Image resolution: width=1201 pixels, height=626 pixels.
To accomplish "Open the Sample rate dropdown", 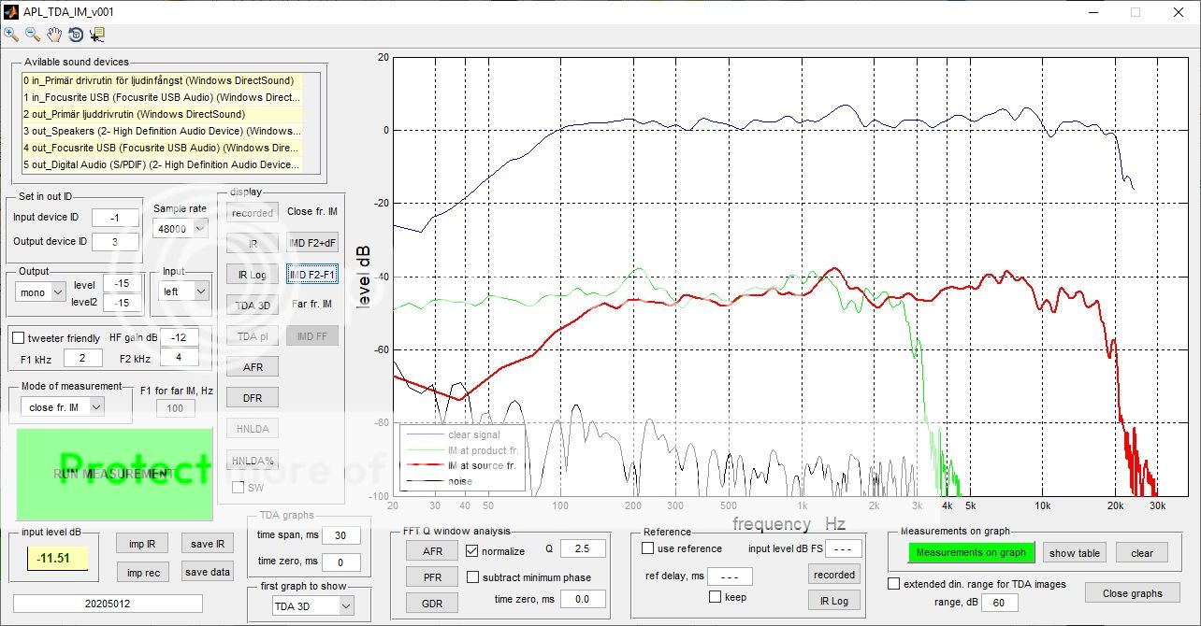I will tap(181, 229).
